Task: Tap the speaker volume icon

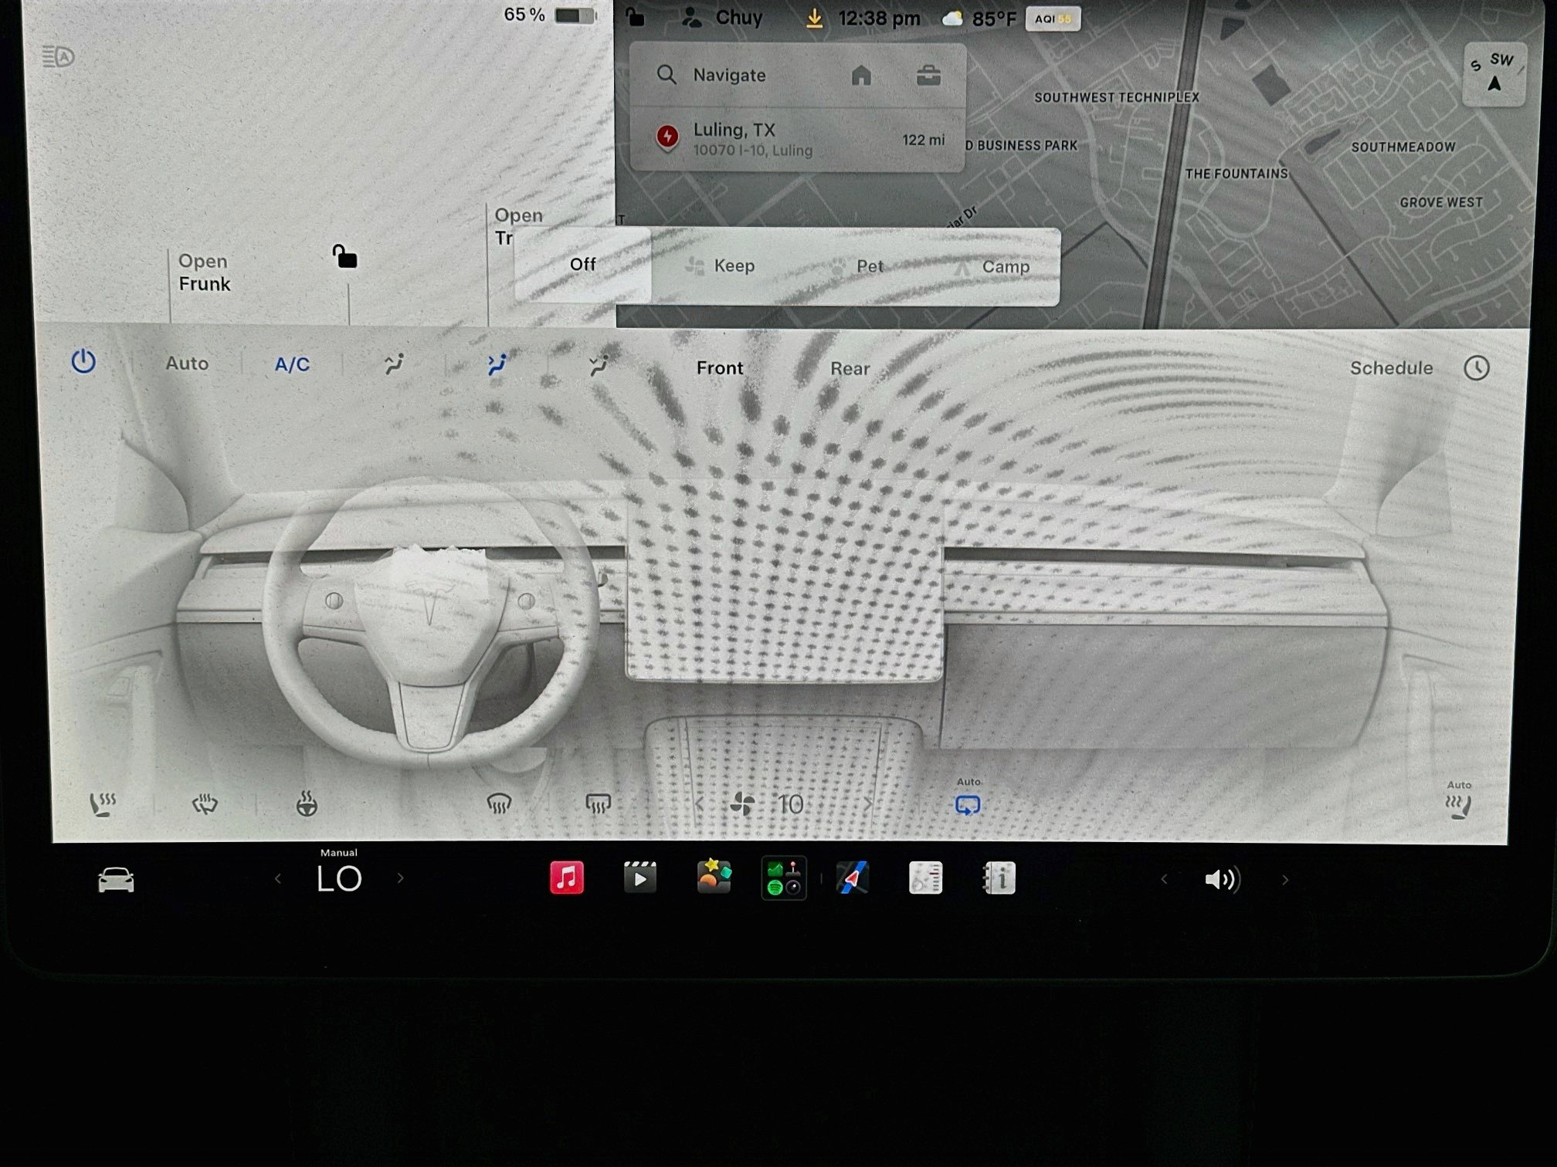Action: [1223, 879]
